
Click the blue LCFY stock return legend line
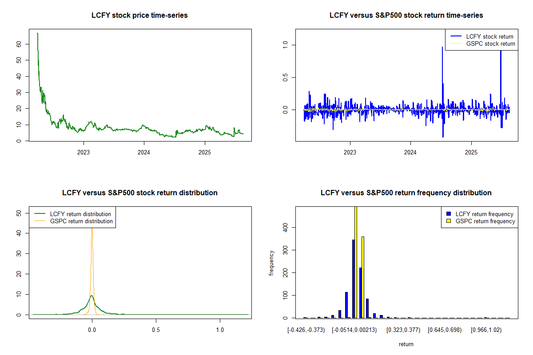pos(456,36)
